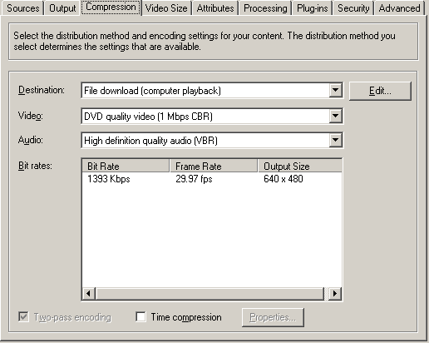Screen dimensions: 429x343
Task: Select the Video Size tab
Action: coord(166,8)
